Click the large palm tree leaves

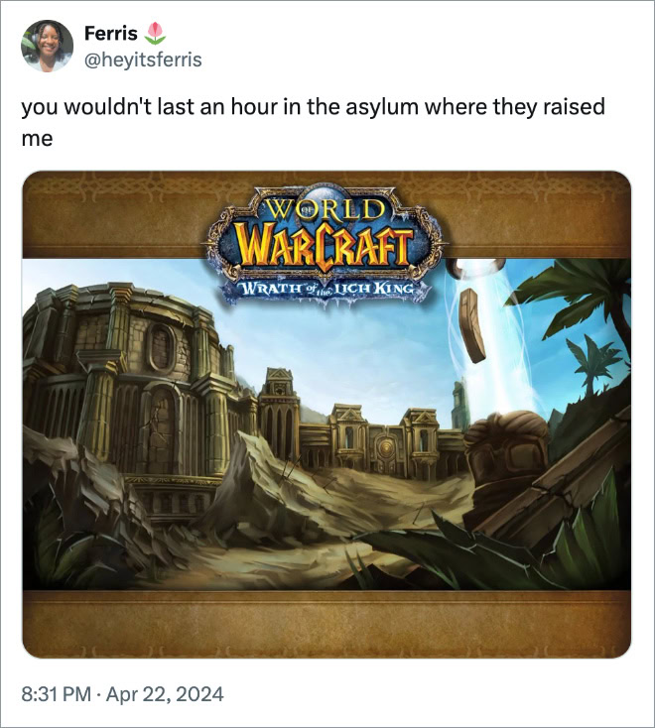click(581, 298)
